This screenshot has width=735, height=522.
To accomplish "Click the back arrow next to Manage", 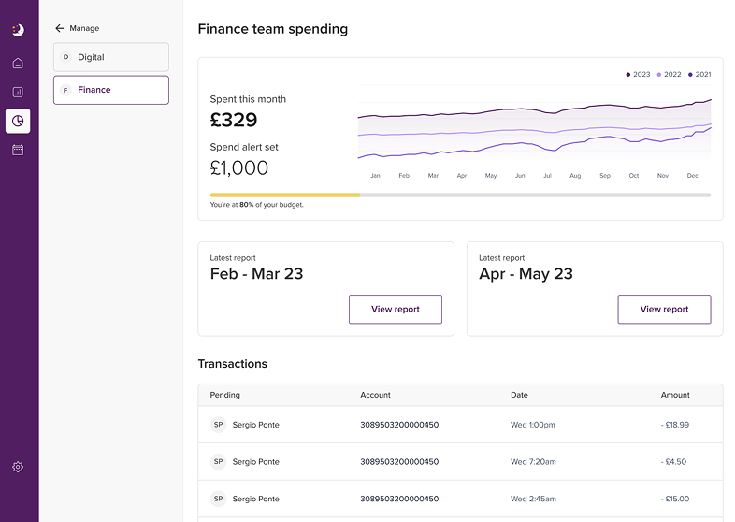I will pyautogui.click(x=60, y=29).
